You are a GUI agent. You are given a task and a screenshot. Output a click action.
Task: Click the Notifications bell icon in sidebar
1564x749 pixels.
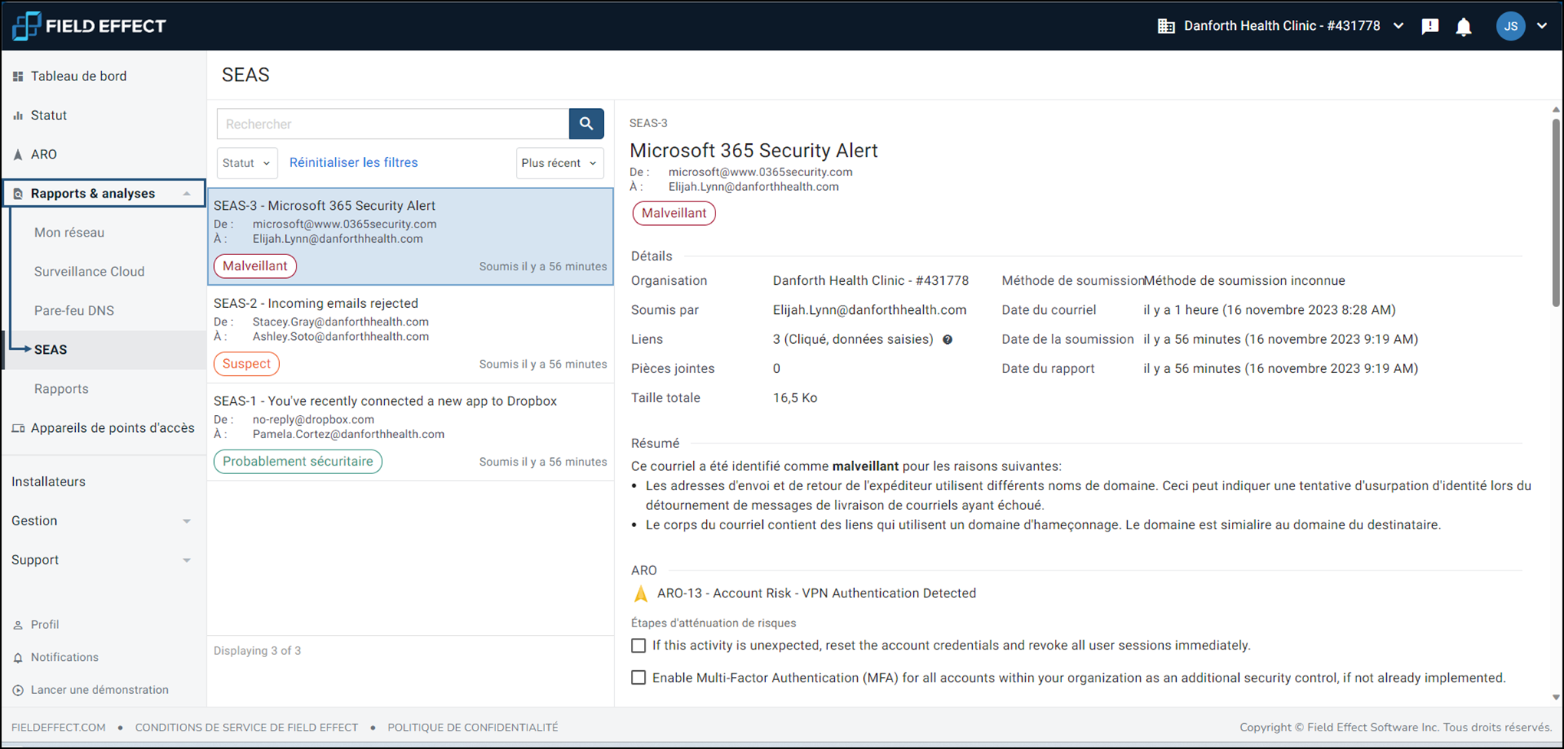[18, 658]
